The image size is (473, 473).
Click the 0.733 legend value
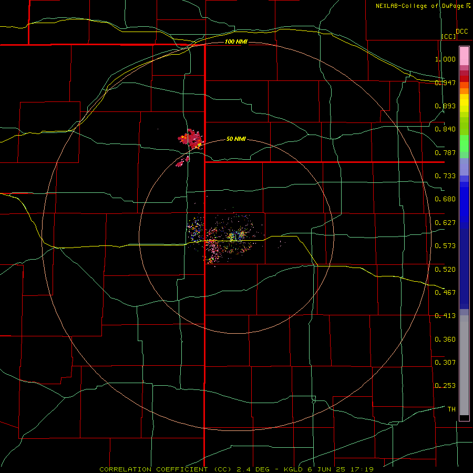445,176
